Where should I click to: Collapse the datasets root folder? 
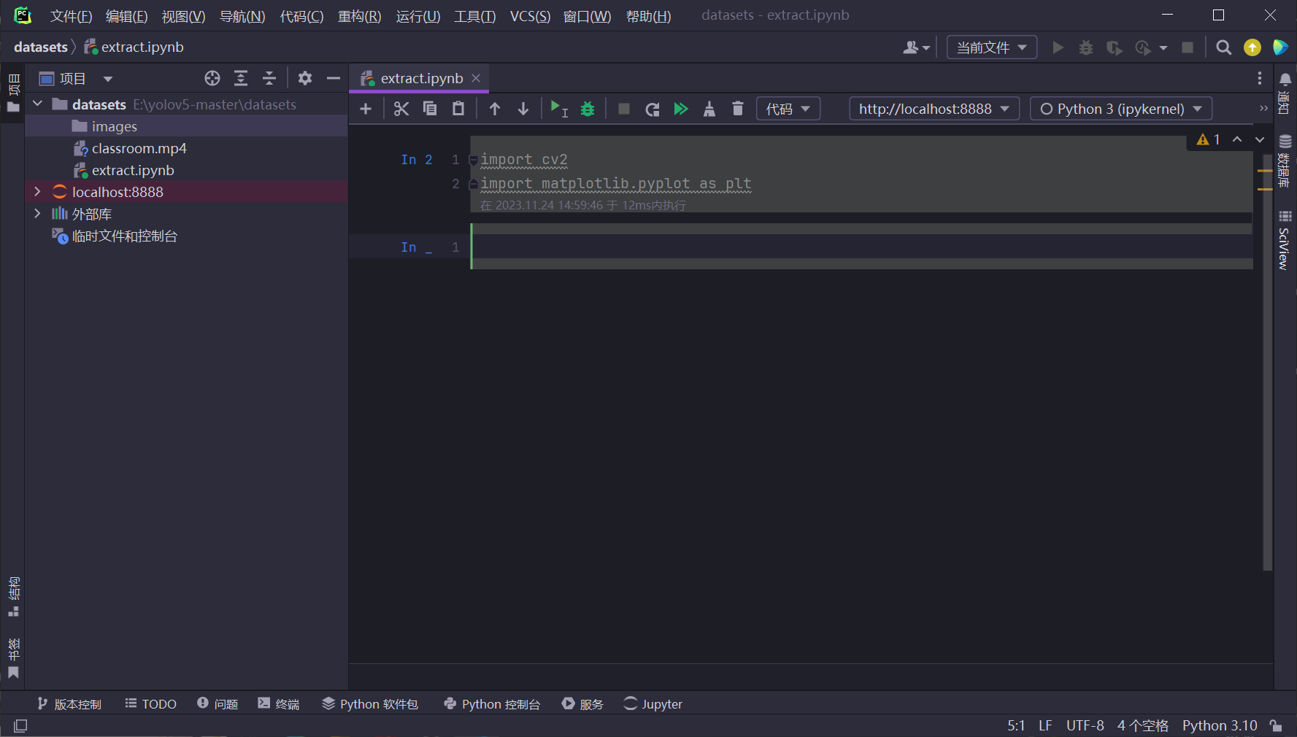(x=38, y=104)
